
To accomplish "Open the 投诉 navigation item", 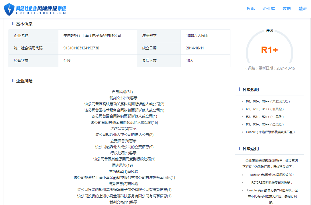I will [x=251, y=9].
